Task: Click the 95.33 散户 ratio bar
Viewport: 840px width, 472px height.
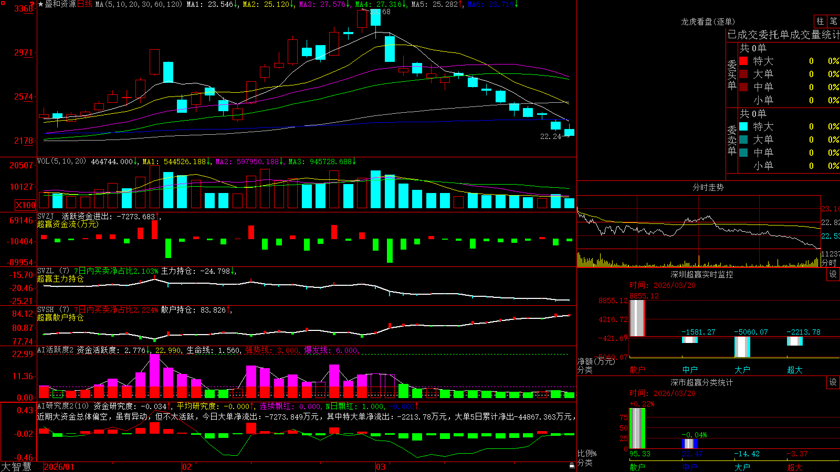Action: coord(637,428)
